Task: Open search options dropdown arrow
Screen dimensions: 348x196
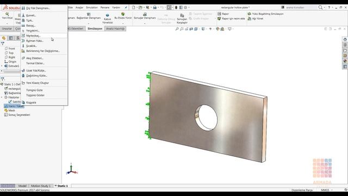Action: (324, 8)
